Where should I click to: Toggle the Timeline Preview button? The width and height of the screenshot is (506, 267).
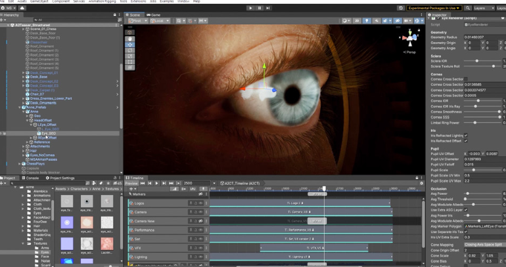tap(132, 183)
